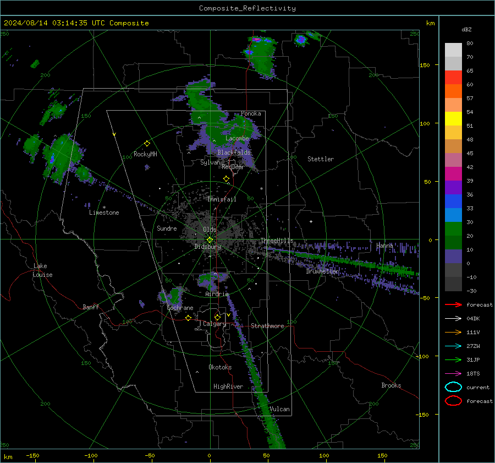Pick the royal blue swatch on dBZ scale

pos(453,201)
